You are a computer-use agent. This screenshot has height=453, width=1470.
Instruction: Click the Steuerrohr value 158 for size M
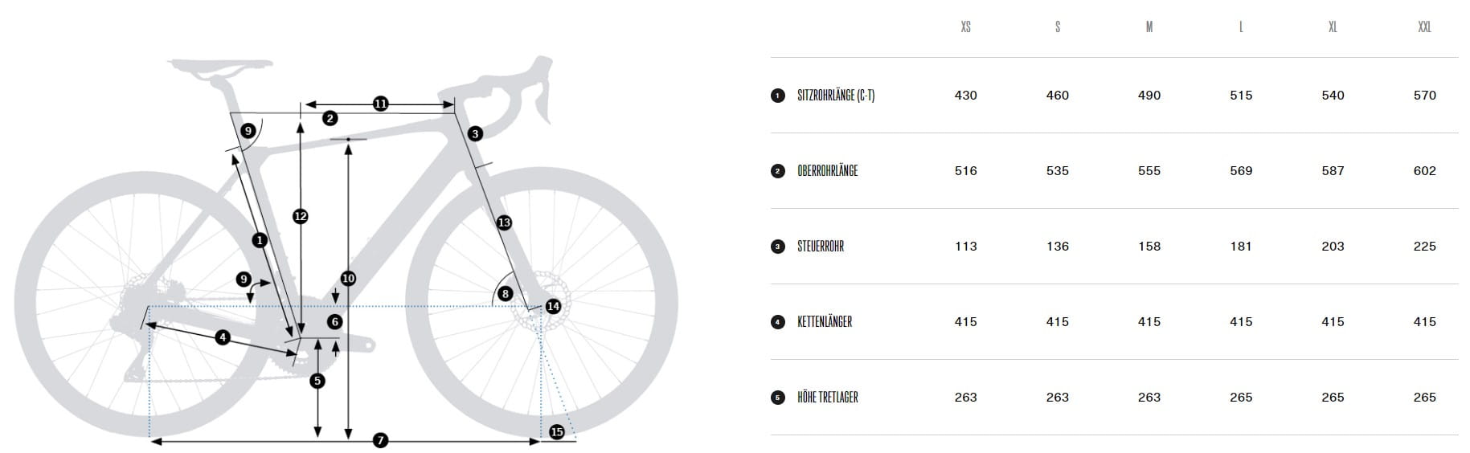pos(1149,247)
